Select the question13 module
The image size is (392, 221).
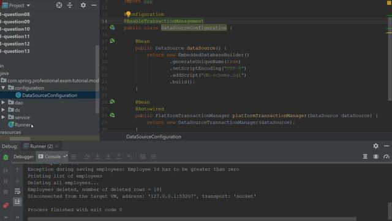(x=15, y=51)
